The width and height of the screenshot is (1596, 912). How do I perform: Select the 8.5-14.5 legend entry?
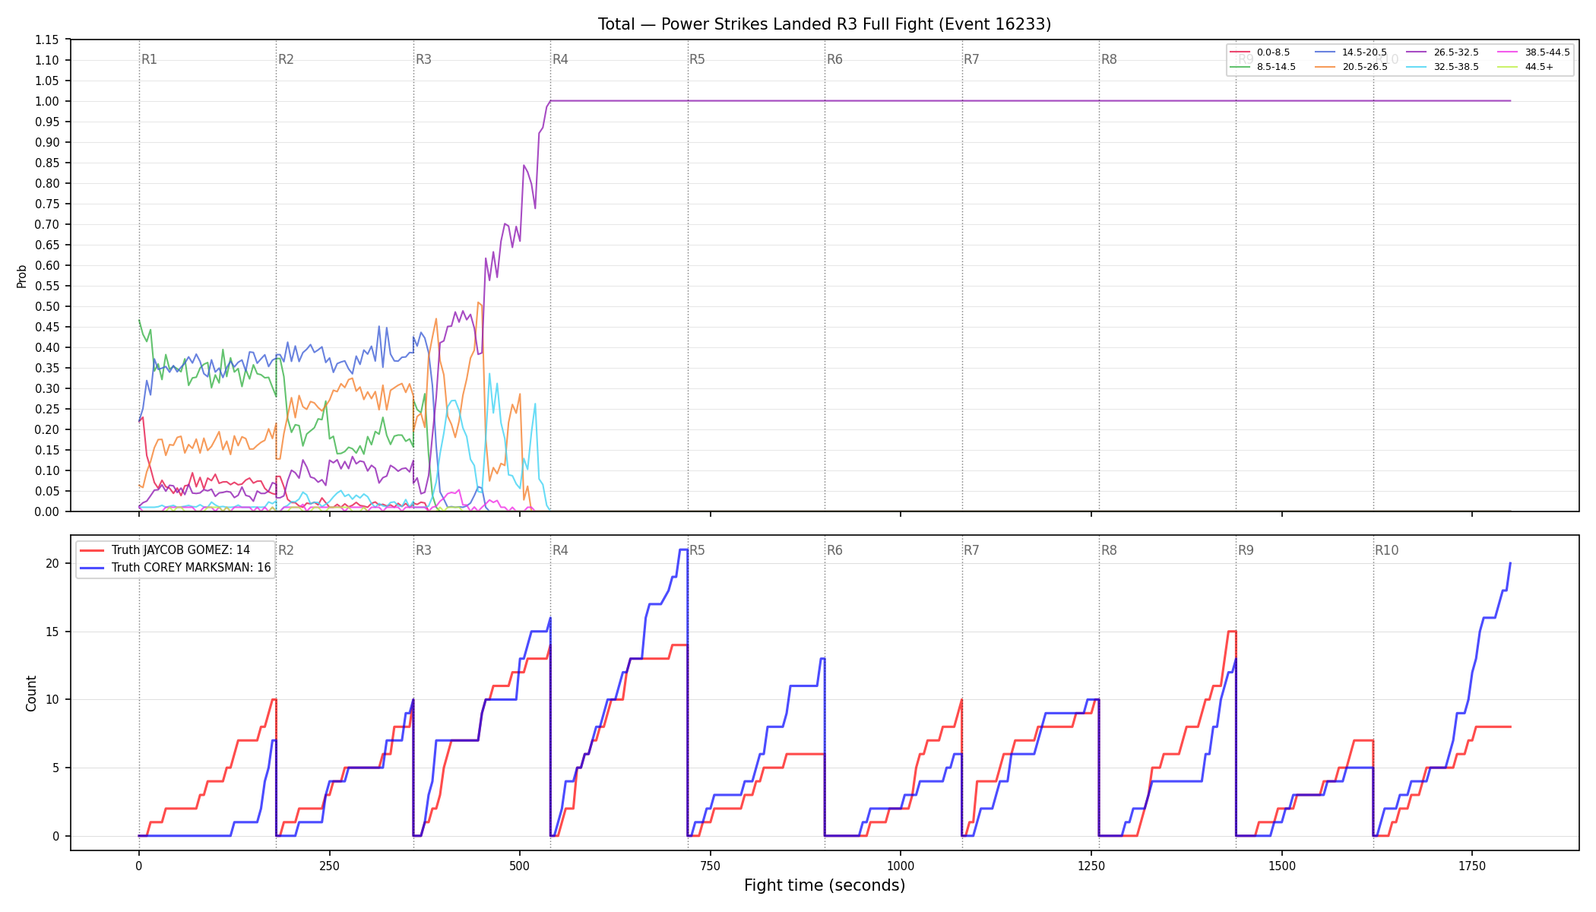[1262, 67]
